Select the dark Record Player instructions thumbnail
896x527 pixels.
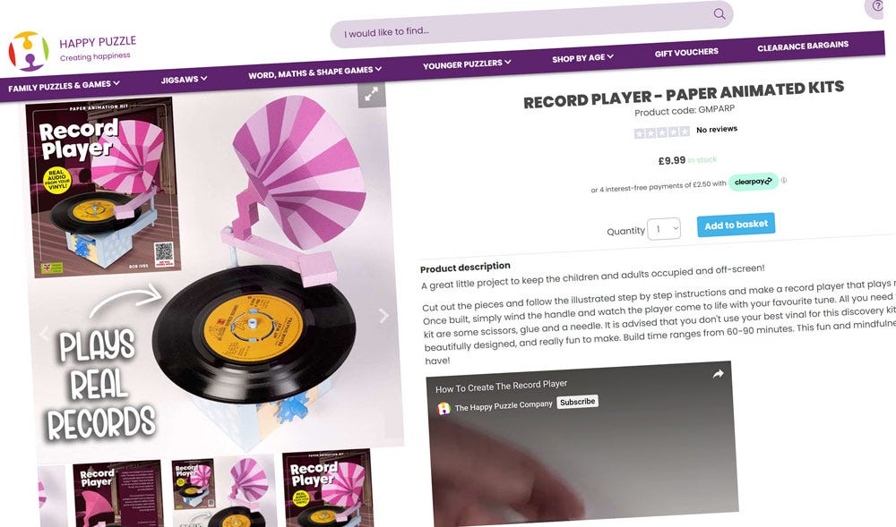click(117, 495)
